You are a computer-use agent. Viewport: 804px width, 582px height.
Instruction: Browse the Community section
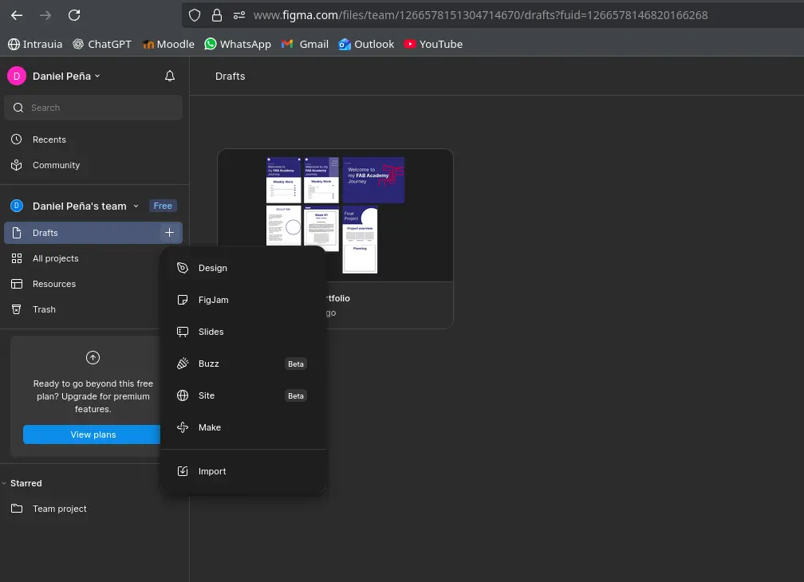pyautogui.click(x=57, y=165)
